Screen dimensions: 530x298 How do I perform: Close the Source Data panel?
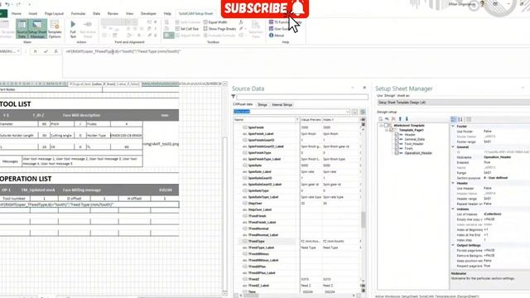click(x=364, y=88)
